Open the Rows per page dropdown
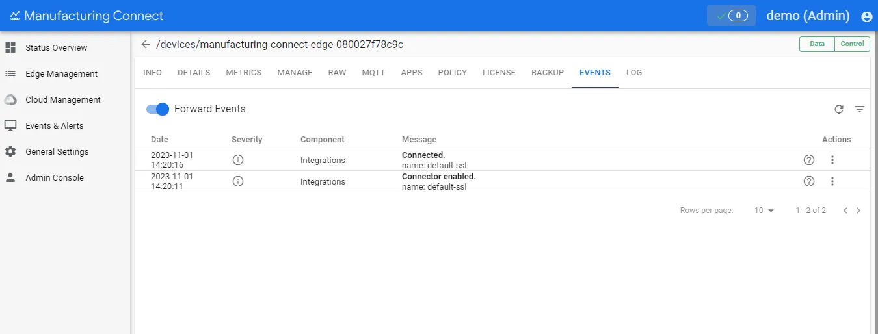This screenshot has height=334, width=878. pyautogui.click(x=764, y=211)
